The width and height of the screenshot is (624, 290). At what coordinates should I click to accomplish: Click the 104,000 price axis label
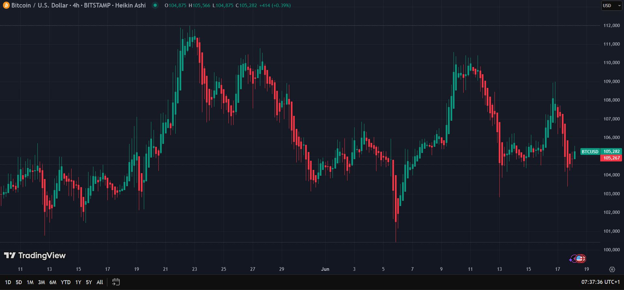coord(612,175)
